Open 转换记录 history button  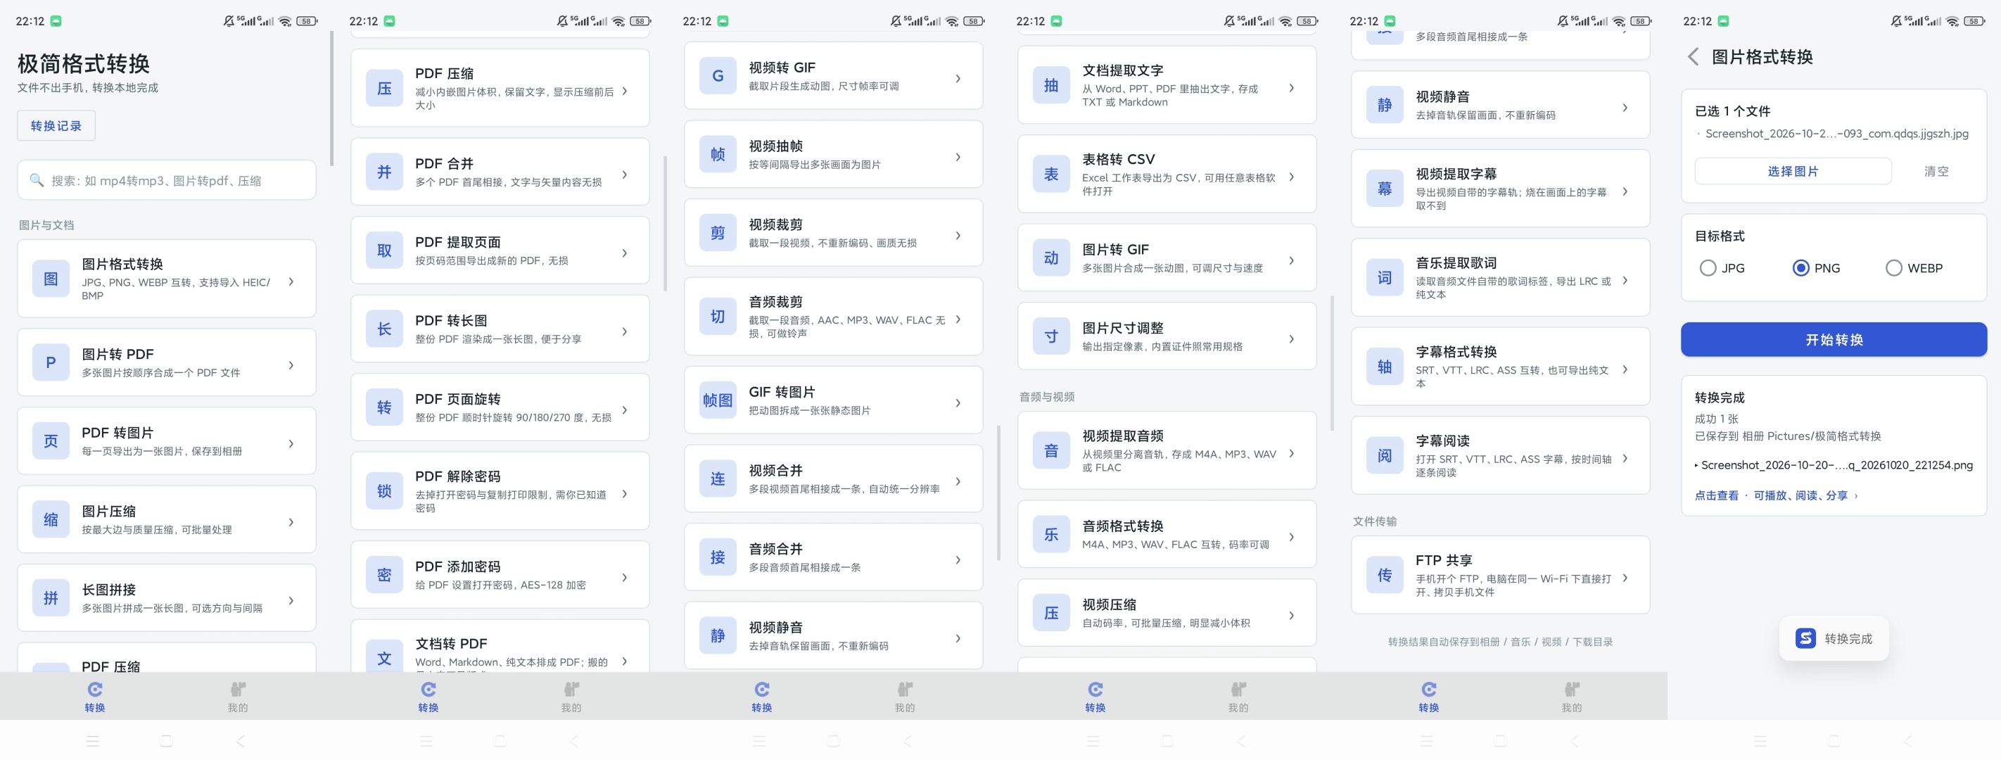pos(56,126)
